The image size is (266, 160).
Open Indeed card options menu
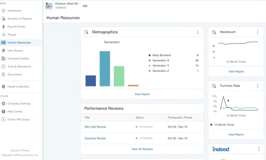point(259,149)
